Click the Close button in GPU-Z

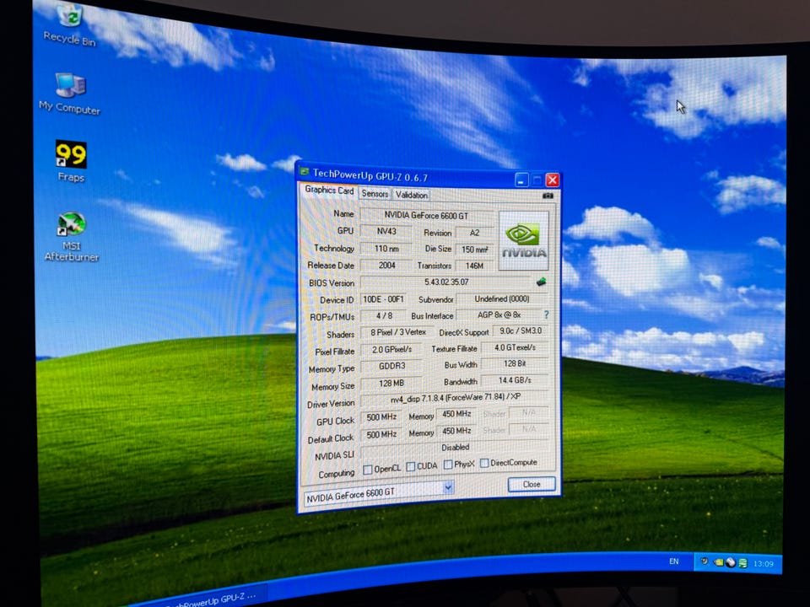[532, 484]
